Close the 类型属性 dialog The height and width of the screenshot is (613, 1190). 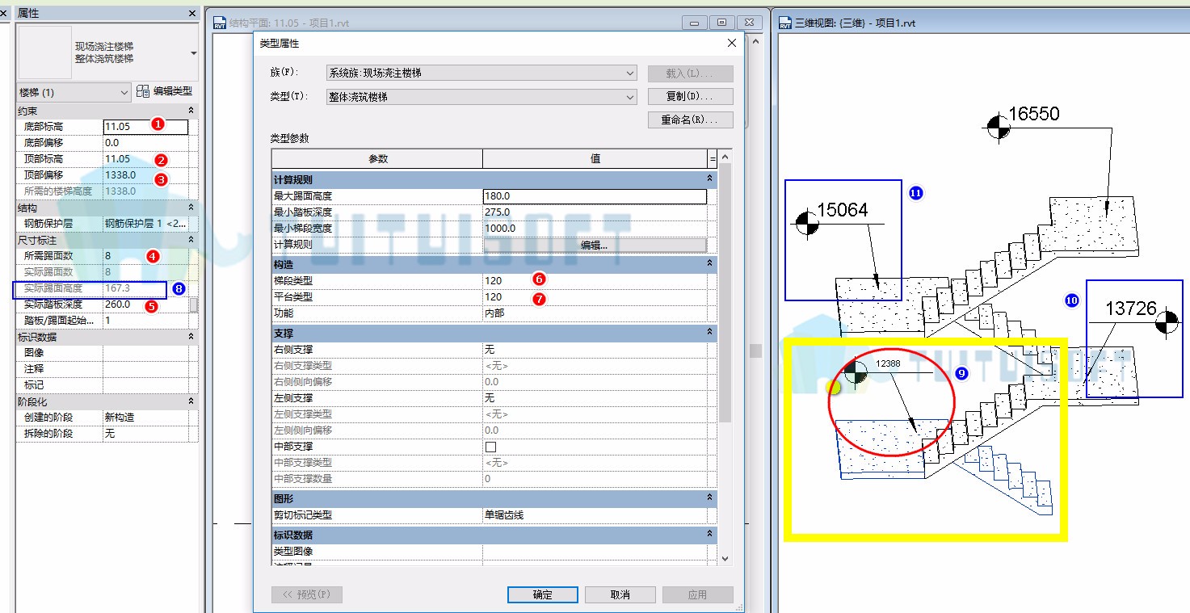click(x=732, y=43)
